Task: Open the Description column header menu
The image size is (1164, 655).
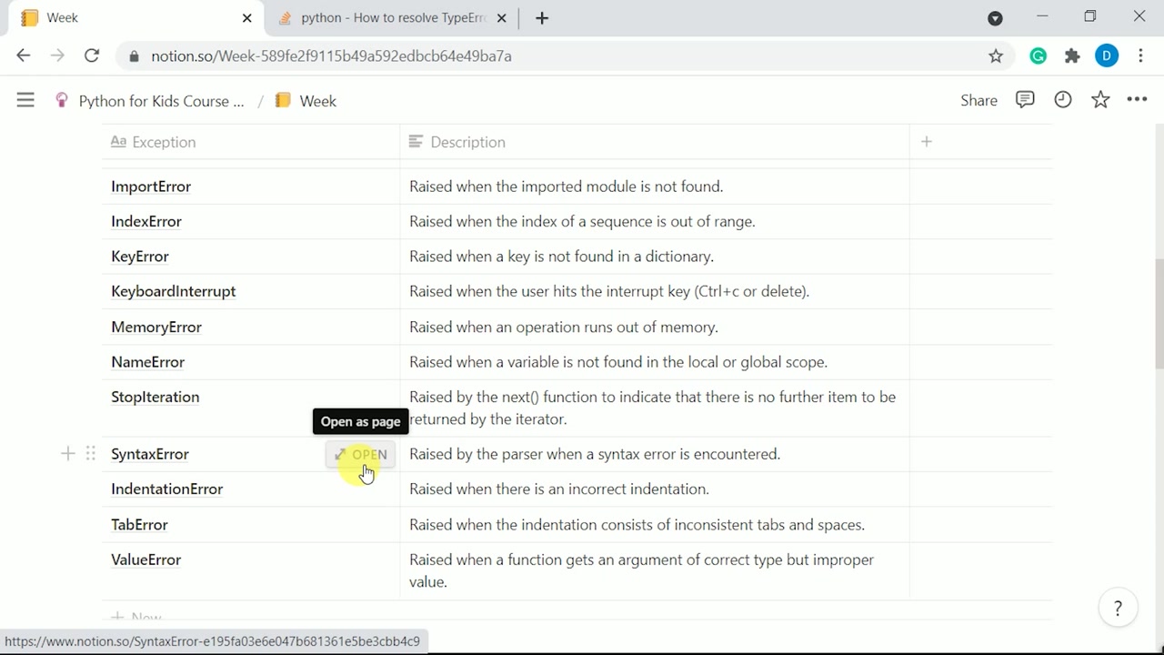Action: coord(467,142)
